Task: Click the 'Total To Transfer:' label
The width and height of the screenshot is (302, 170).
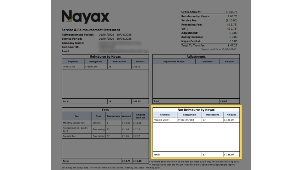Action: (x=193, y=45)
